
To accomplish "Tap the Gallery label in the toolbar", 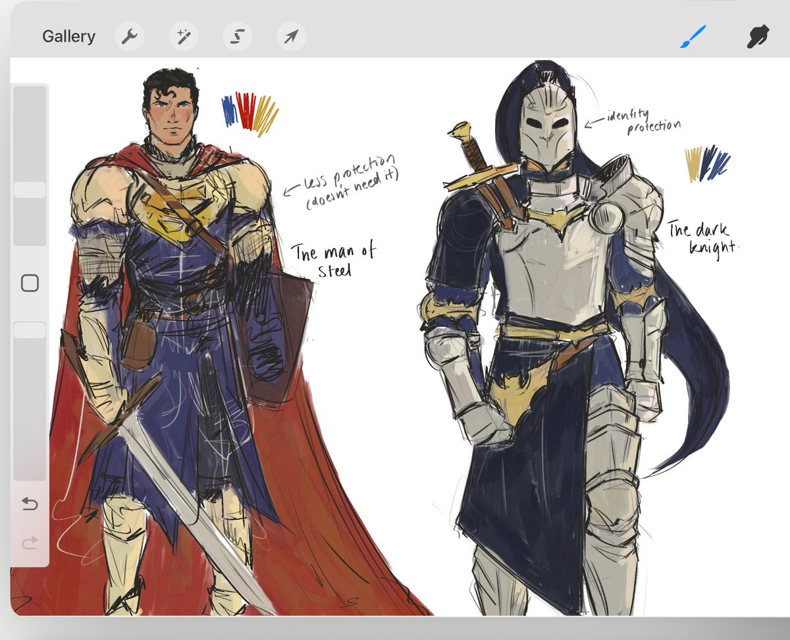I will (x=68, y=36).
